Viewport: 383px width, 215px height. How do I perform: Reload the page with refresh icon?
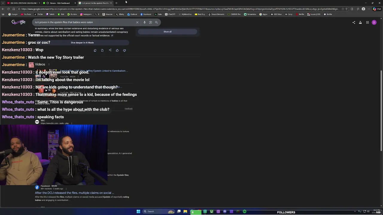tap(8, 9)
